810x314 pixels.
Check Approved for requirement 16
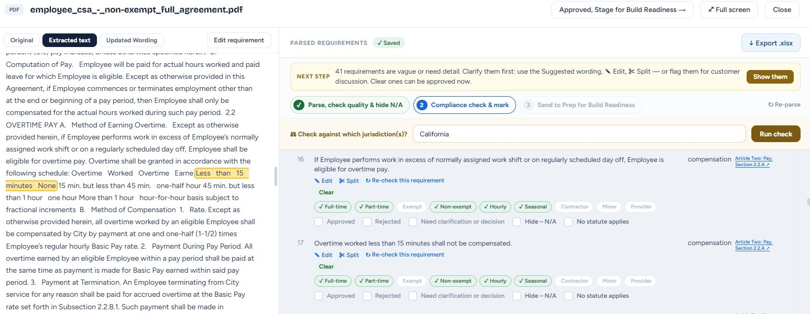click(319, 222)
